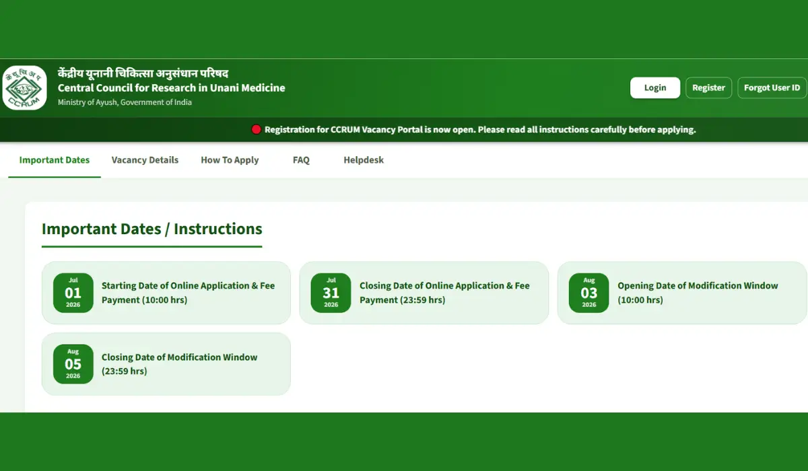The height and width of the screenshot is (471, 808).
Task: Click the Aug 03 2026 date badge
Action: click(588, 293)
